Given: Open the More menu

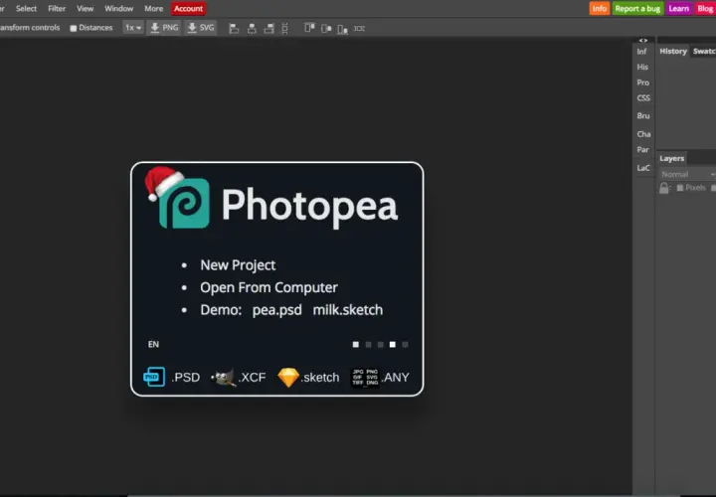Looking at the screenshot, I should tap(153, 9).
